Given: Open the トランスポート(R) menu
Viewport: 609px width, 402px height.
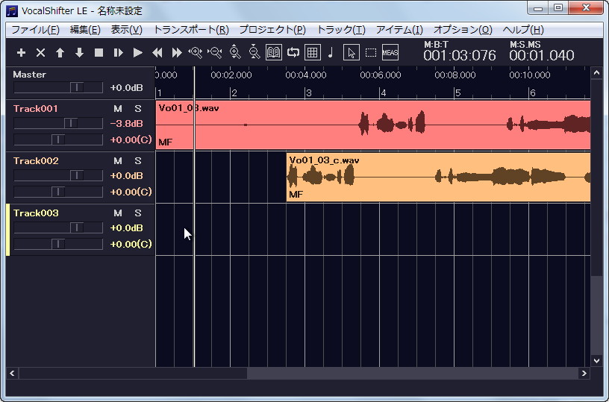Looking at the screenshot, I should point(191,30).
